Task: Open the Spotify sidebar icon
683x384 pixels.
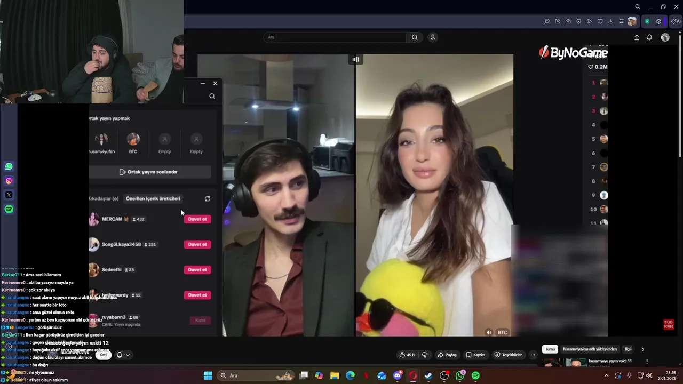Action: coord(9,210)
